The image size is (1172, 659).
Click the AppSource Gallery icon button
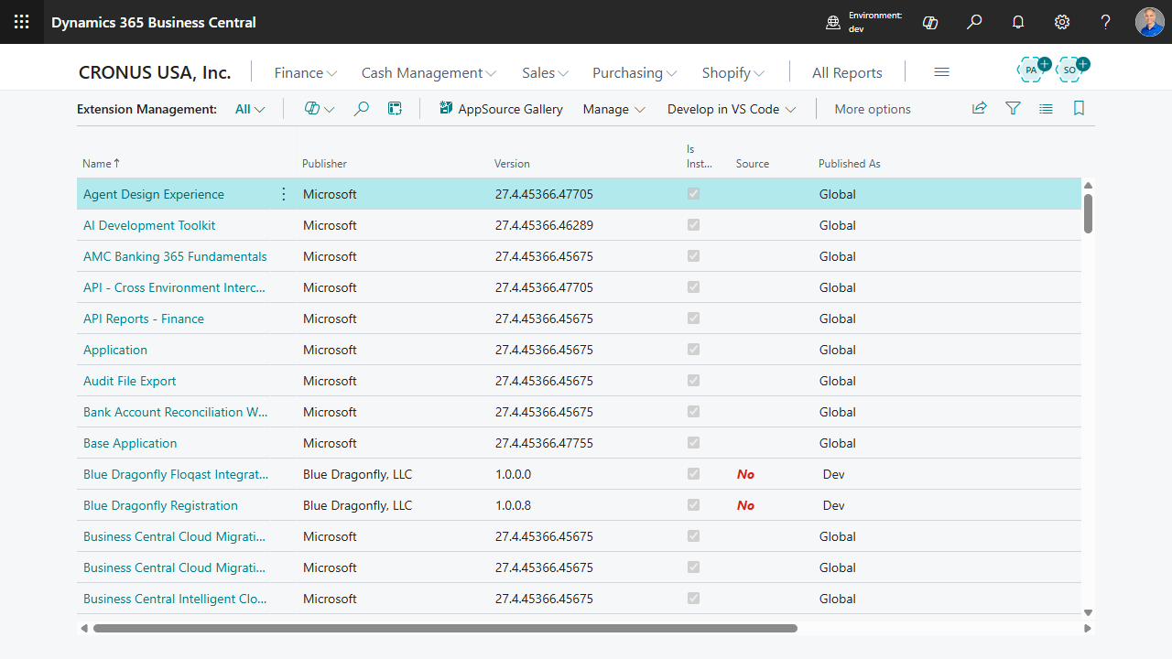coord(501,109)
